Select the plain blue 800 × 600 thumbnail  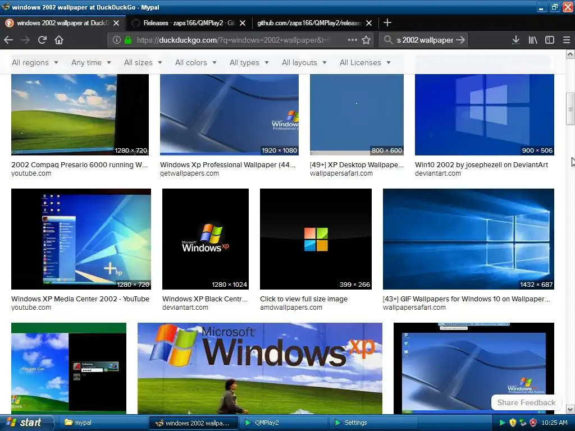357,114
